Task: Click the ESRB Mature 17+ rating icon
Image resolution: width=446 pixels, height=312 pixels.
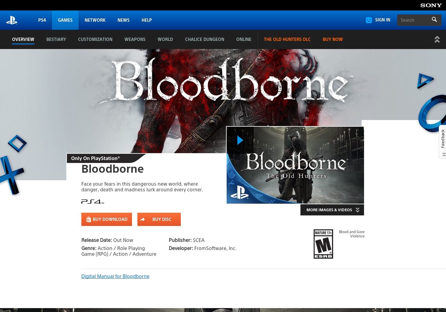Action: pos(323,244)
